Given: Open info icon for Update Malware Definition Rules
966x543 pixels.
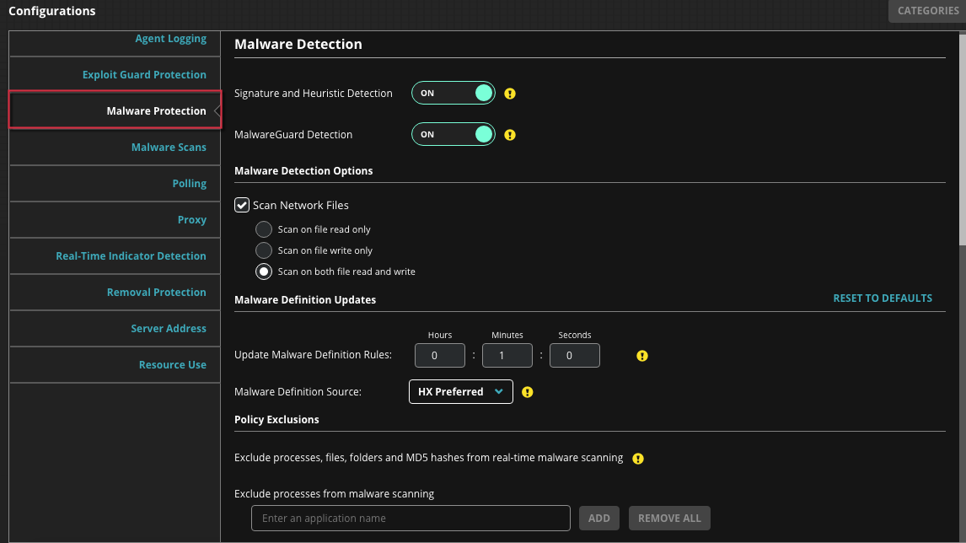Looking at the screenshot, I should (642, 356).
